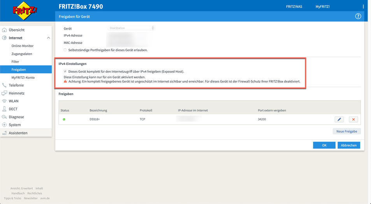The height and width of the screenshot is (204, 371).
Task: Toggle Selbstständige Portfreigaben checkbox
Action: click(65, 50)
